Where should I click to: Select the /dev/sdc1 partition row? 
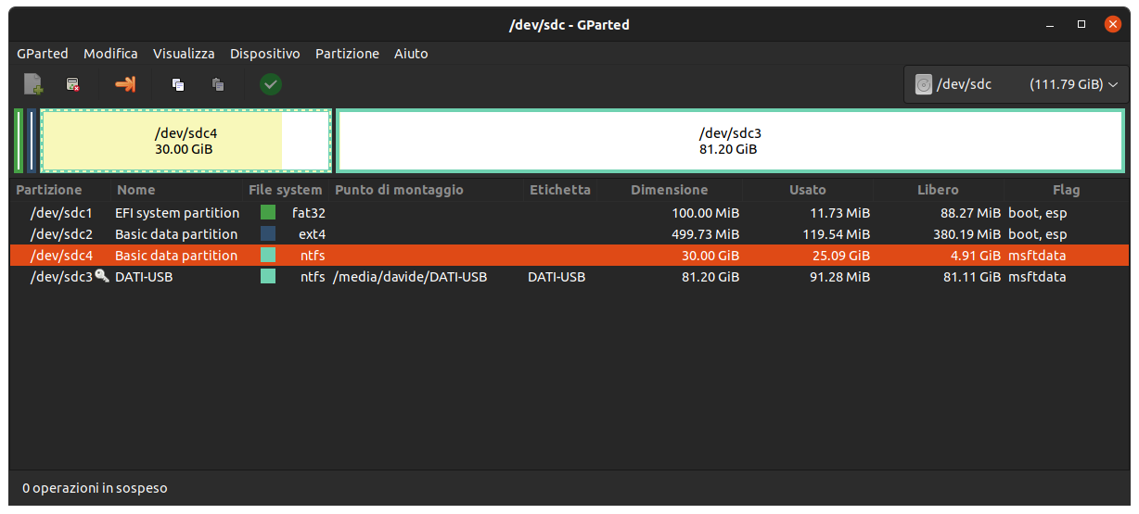pyautogui.click(x=569, y=212)
